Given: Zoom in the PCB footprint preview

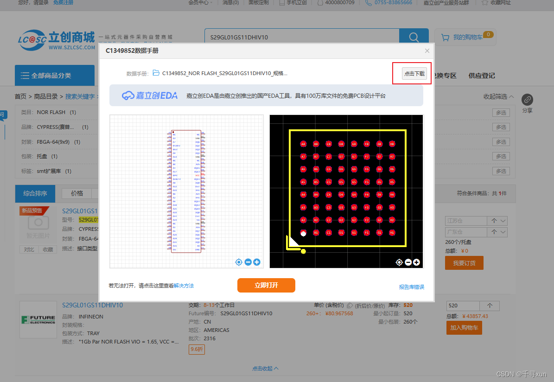Looking at the screenshot, I should coord(417,262).
